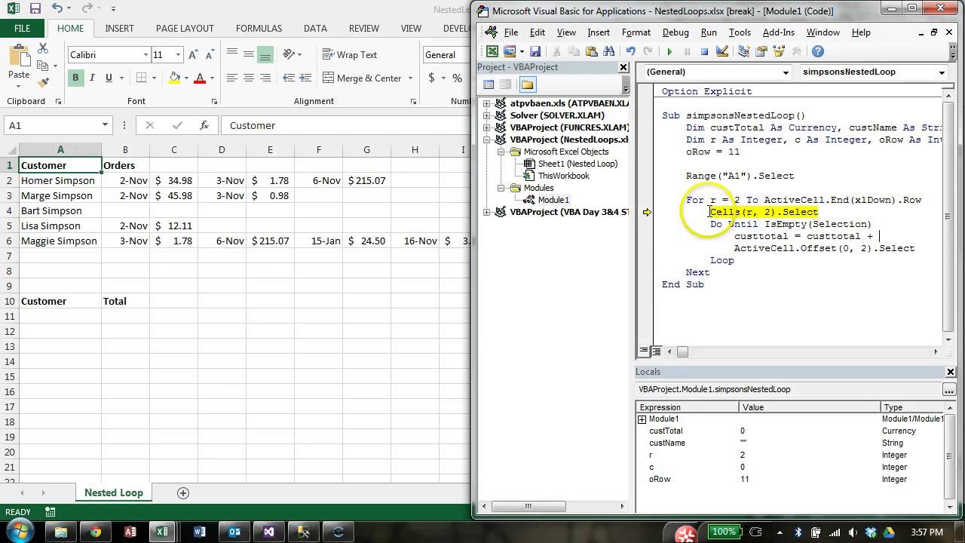
Task: Decrease indent in Excel Alignment group
Action: tap(289, 78)
